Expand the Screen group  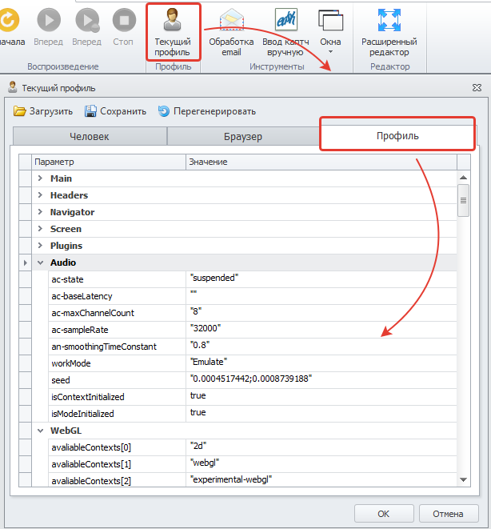[x=40, y=229]
